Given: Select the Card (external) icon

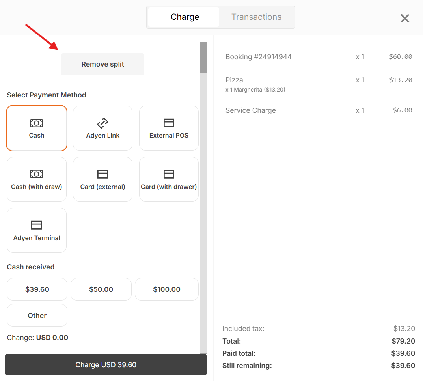Looking at the screenshot, I should 102,174.
